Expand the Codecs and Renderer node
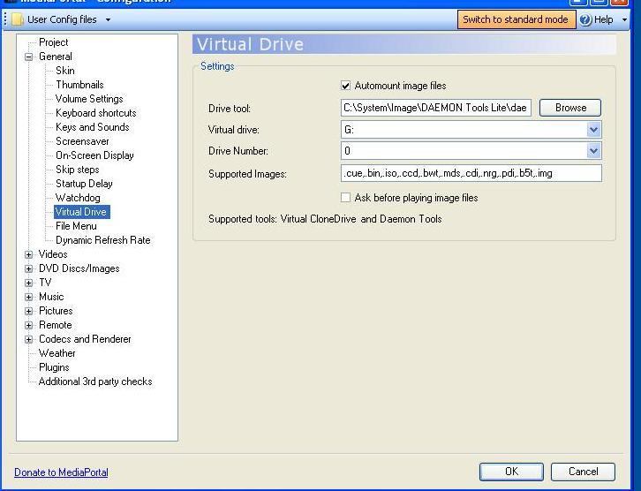 click(28, 339)
